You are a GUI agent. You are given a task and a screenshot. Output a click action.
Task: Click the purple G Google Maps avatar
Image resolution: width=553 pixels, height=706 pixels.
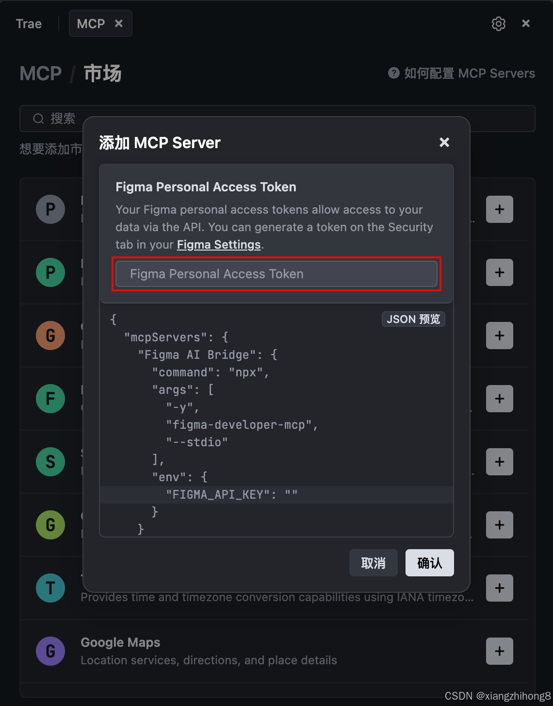[50, 651]
